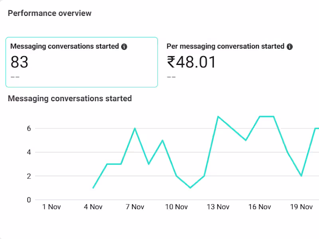Click the 4 Nov x-axis label

coord(93,207)
